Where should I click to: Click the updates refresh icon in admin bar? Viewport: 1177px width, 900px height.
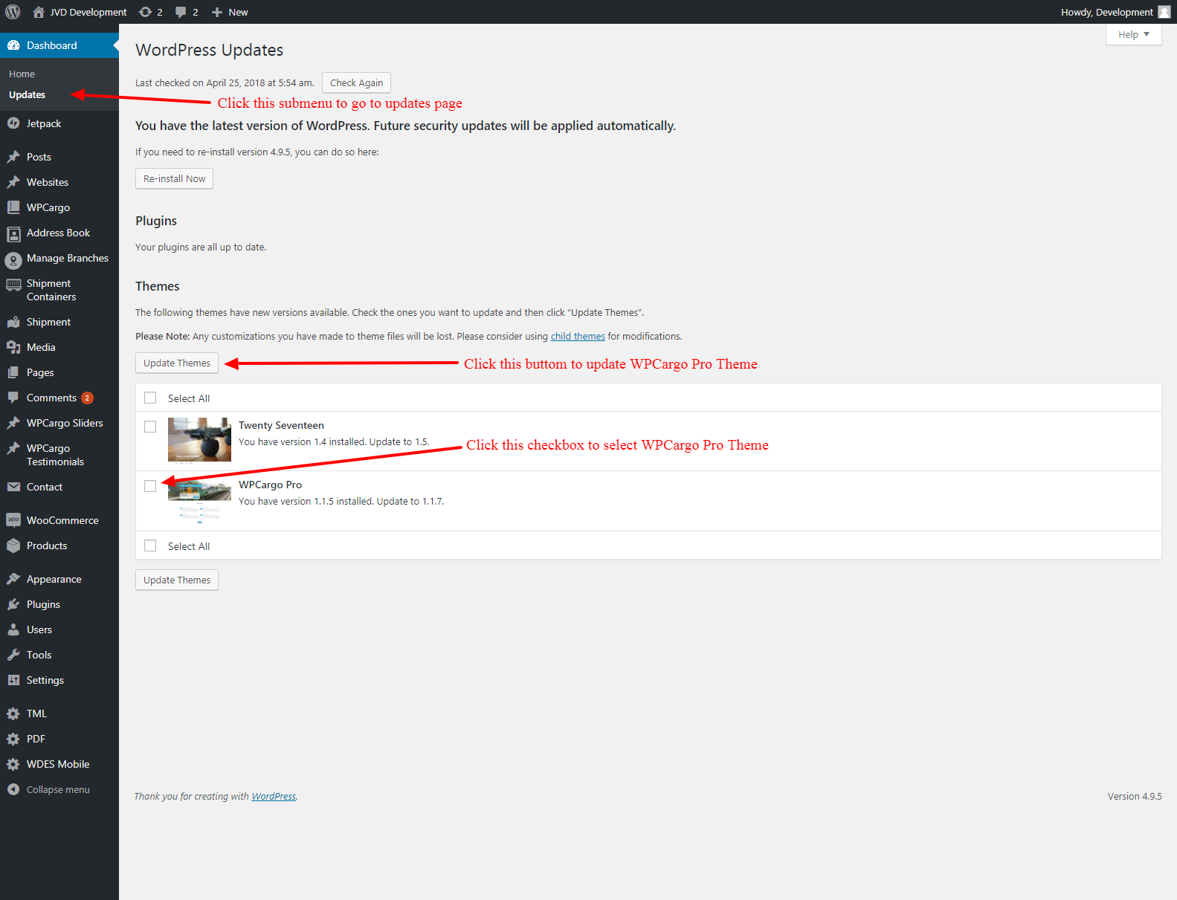pyautogui.click(x=145, y=12)
